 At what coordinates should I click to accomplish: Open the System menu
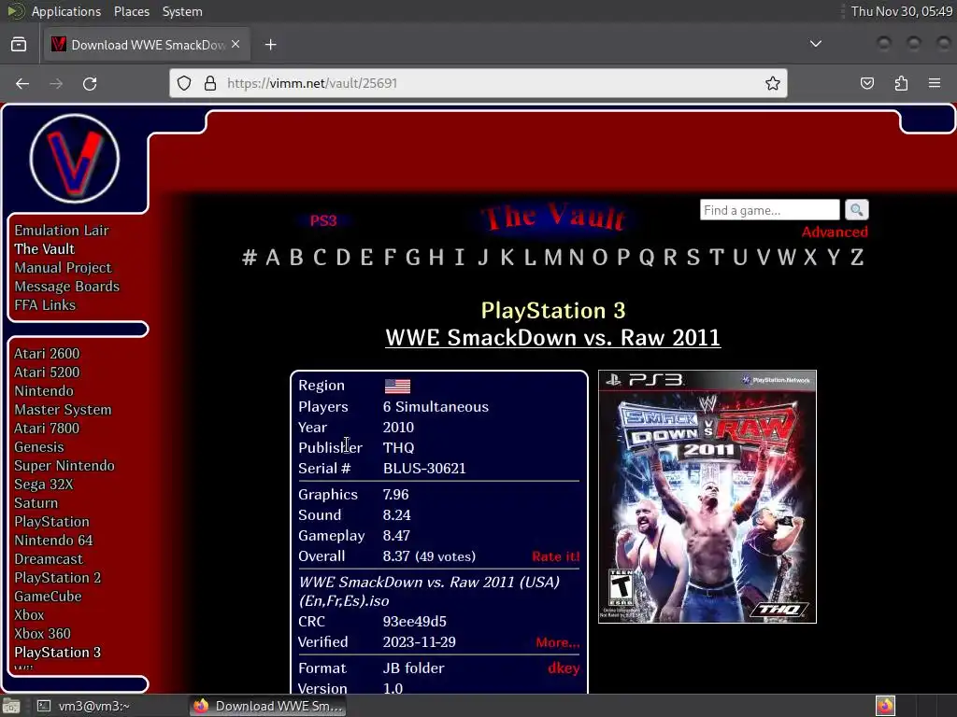click(x=182, y=11)
